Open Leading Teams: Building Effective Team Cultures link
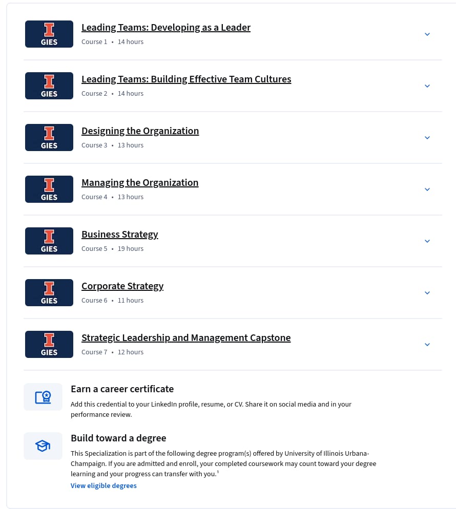Image resolution: width=456 pixels, height=509 pixels. (x=186, y=79)
